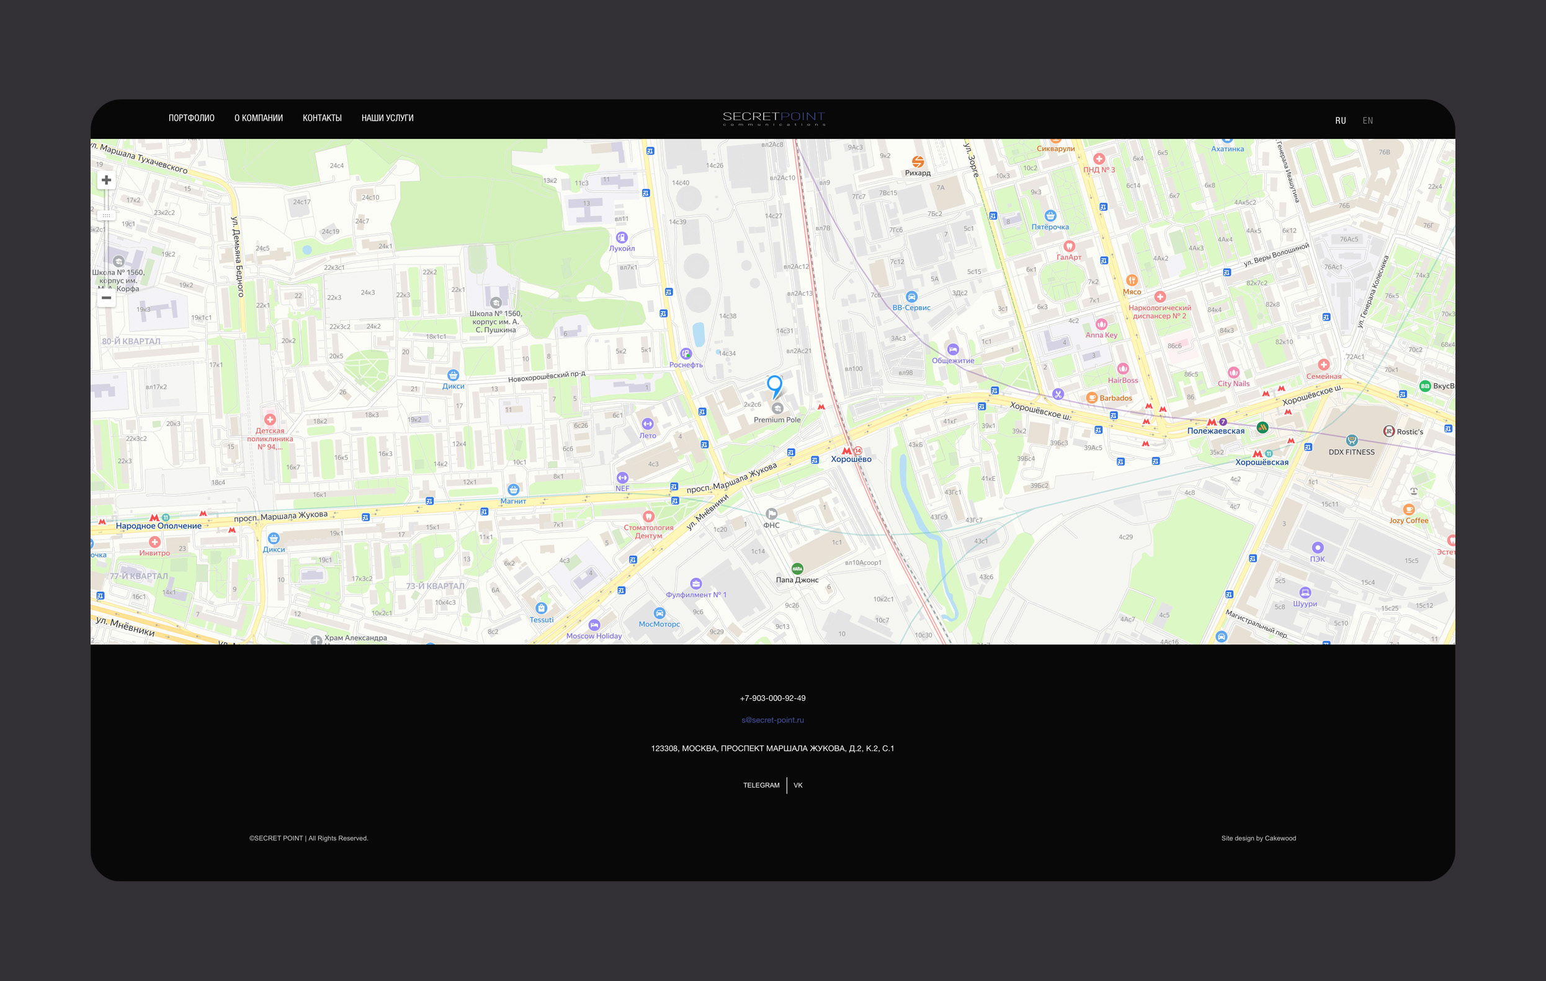Click the Хорошёво metro station icon
Screen dimensions: 1546x981
[846, 451]
